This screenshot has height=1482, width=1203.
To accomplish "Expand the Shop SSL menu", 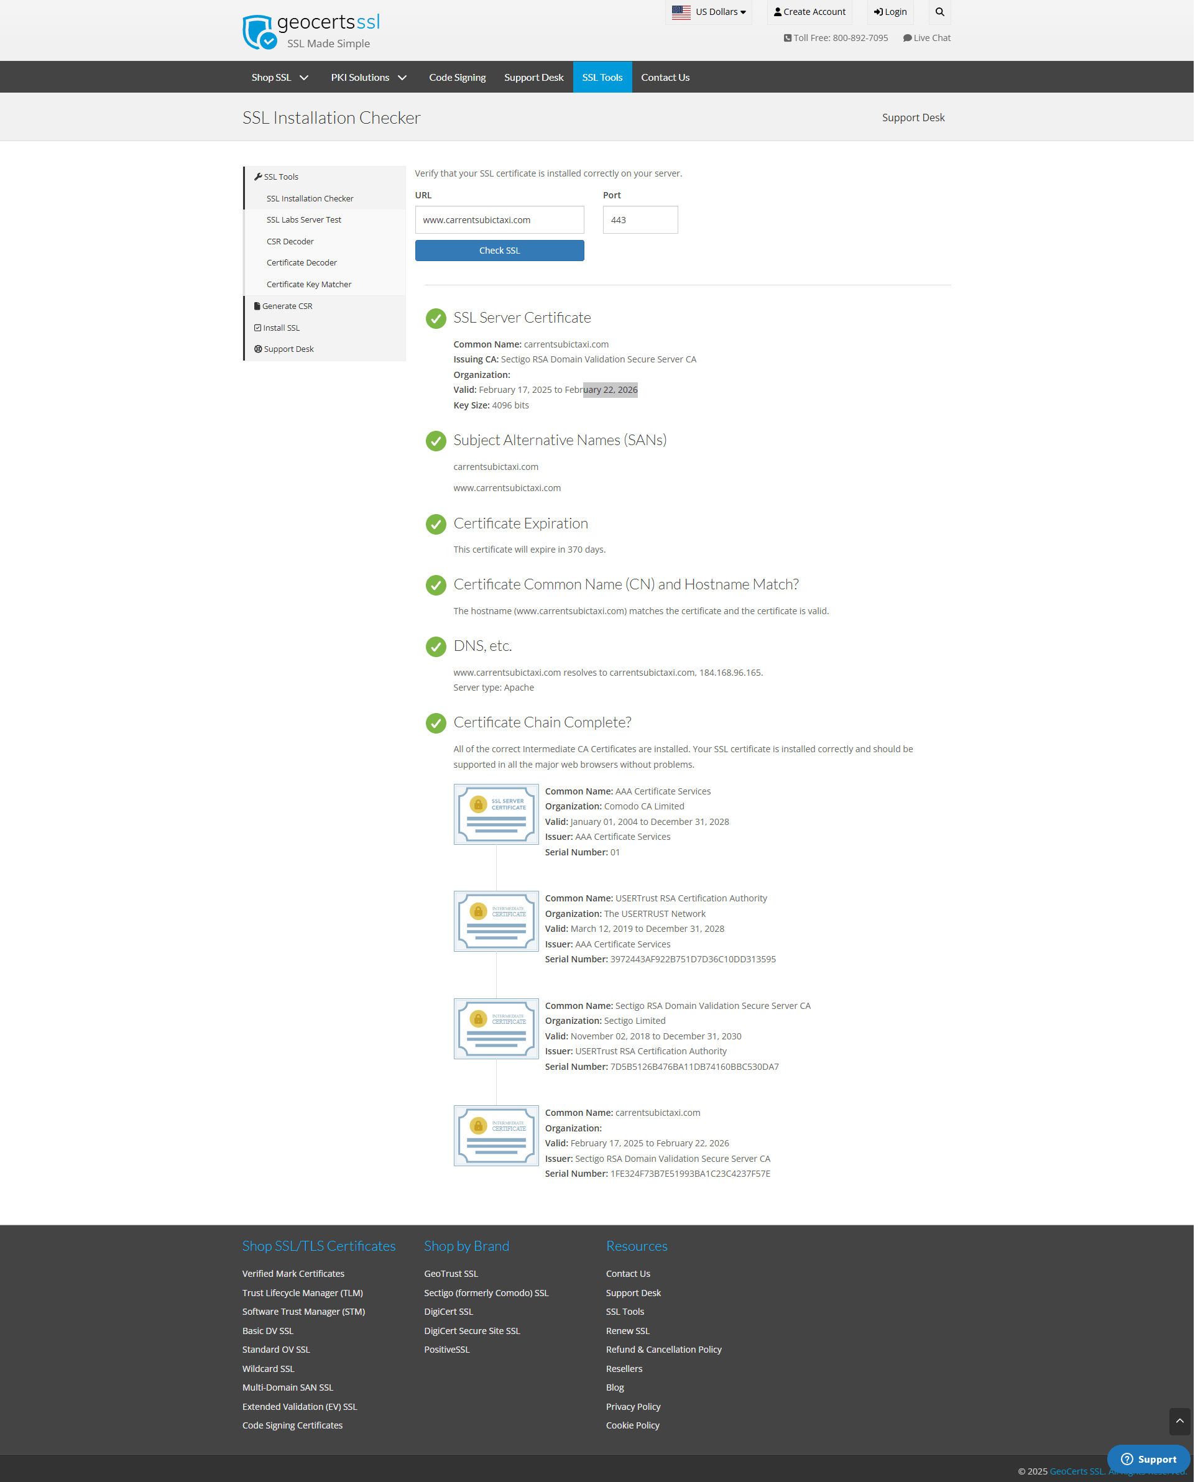I will click(x=282, y=78).
